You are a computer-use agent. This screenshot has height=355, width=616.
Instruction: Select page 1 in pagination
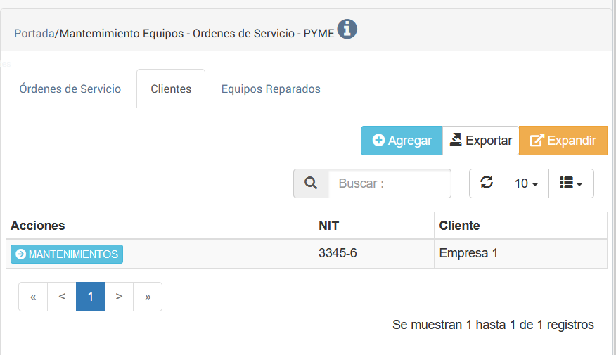click(x=91, y=297)
